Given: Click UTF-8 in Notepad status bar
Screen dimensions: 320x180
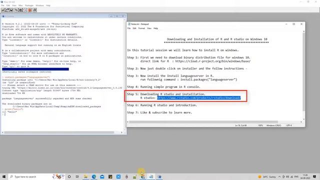Looking at the screenshot, I should [x=289, y=125].
